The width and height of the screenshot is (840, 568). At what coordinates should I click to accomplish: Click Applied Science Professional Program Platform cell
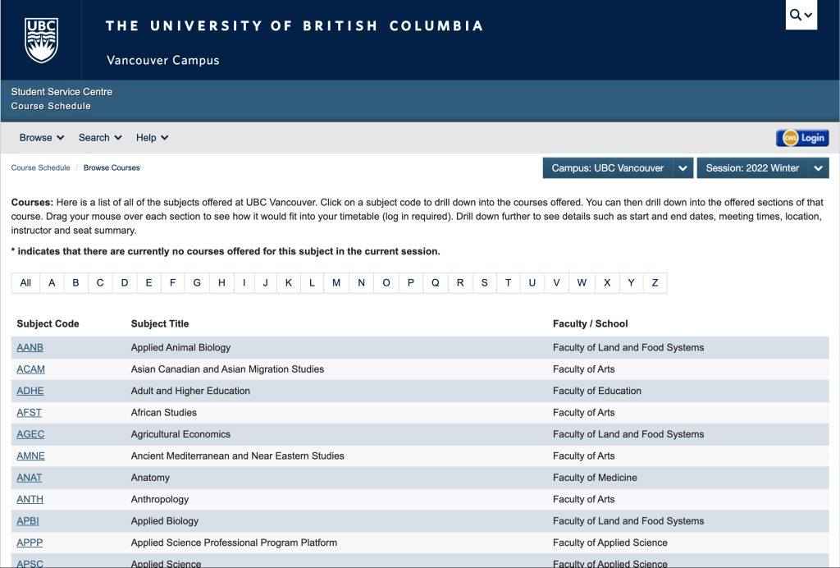coord(234,543)
